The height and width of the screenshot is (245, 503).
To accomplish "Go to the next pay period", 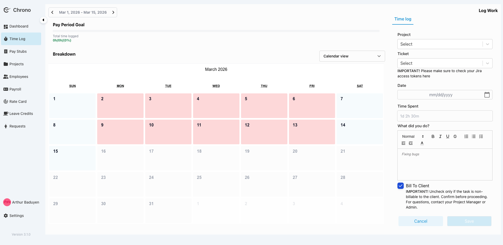I will (113, 12).
